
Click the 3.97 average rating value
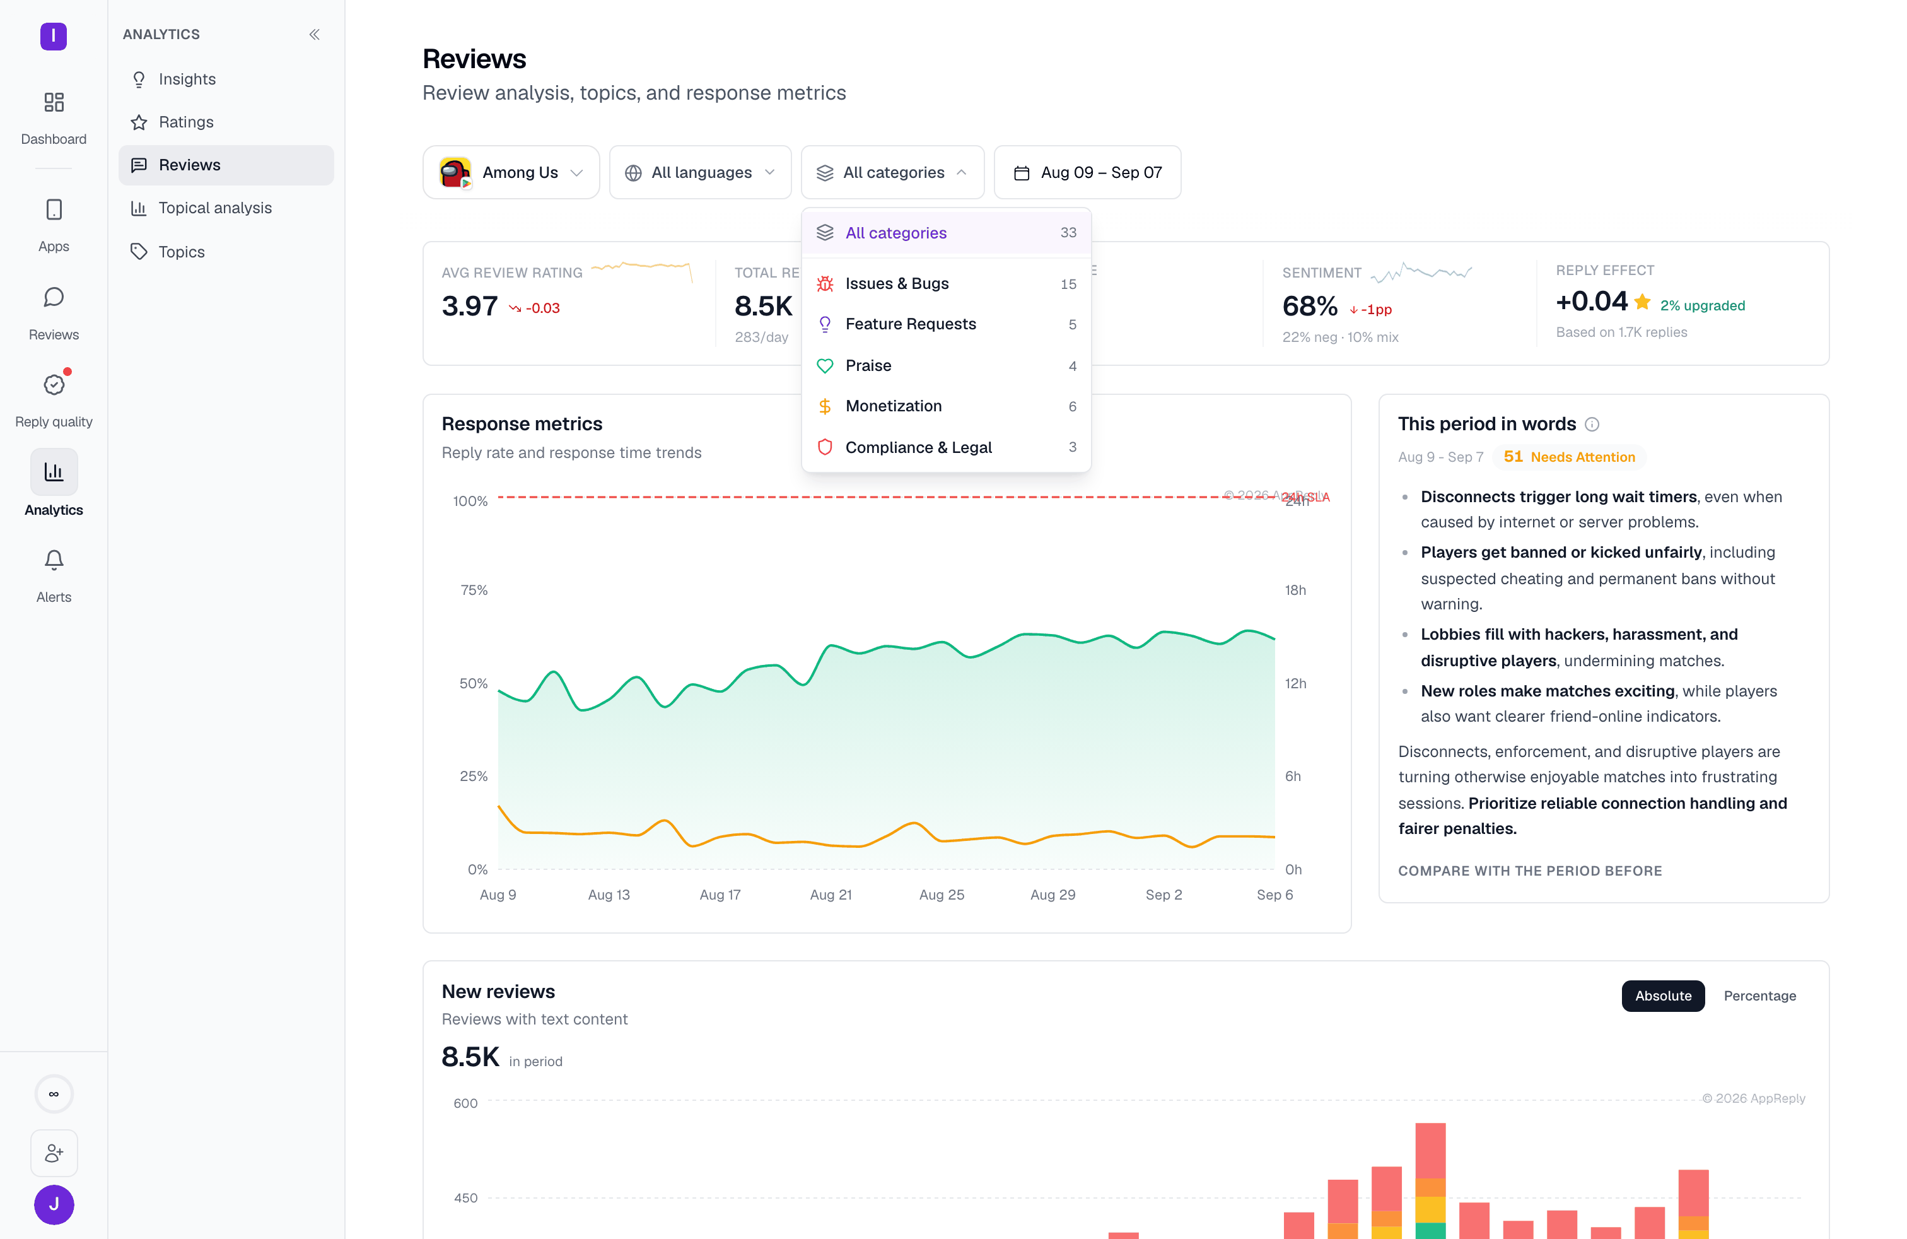pyautogui.click(x=470, y=306)
